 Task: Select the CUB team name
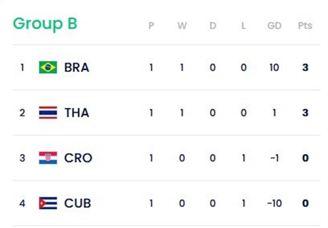pyautogui.click(x=77, y=203)
